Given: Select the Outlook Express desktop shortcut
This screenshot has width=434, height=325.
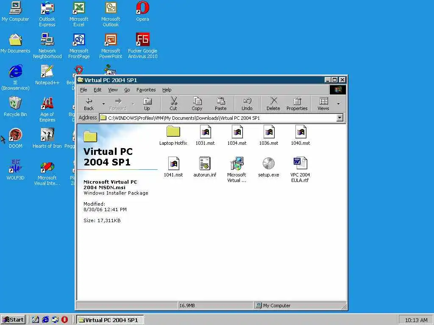Looking at the screenshot, I should (47, 14).
